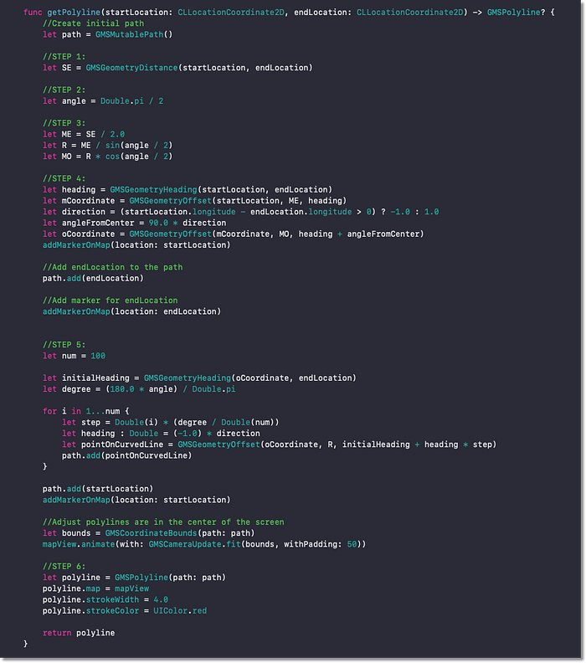Viewport: 586px width, 663px height.
Task: Click the comment '//Add marker for endLocation'
Action: point(110,301)
